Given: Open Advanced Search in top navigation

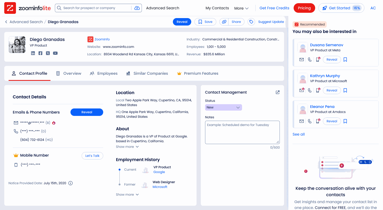Looking at the screenshot, I should click(x=163, y=8).
